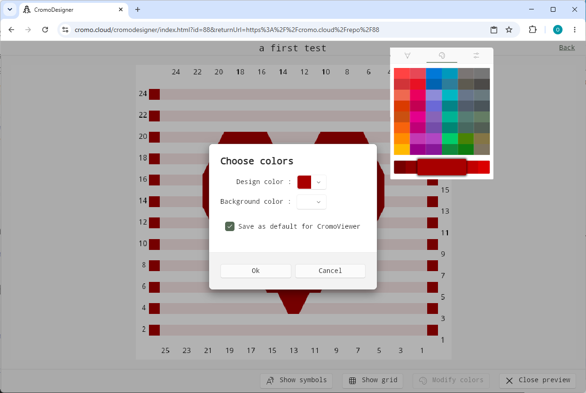Cancel the Choose colors dialog
Screen dimensions: 586x393
click(x=330, y=271)
